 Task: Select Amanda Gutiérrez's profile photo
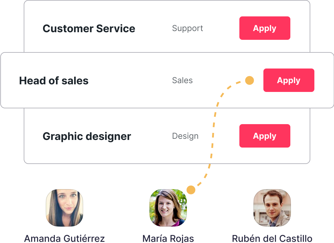pos(64,208)
